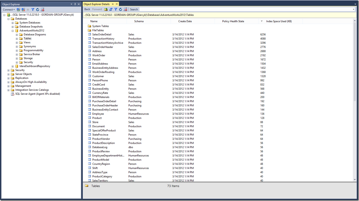Open the Connect dropdown in Object Explorer
The height and width of the screenshot is (201, 359).
coord(9,10)
